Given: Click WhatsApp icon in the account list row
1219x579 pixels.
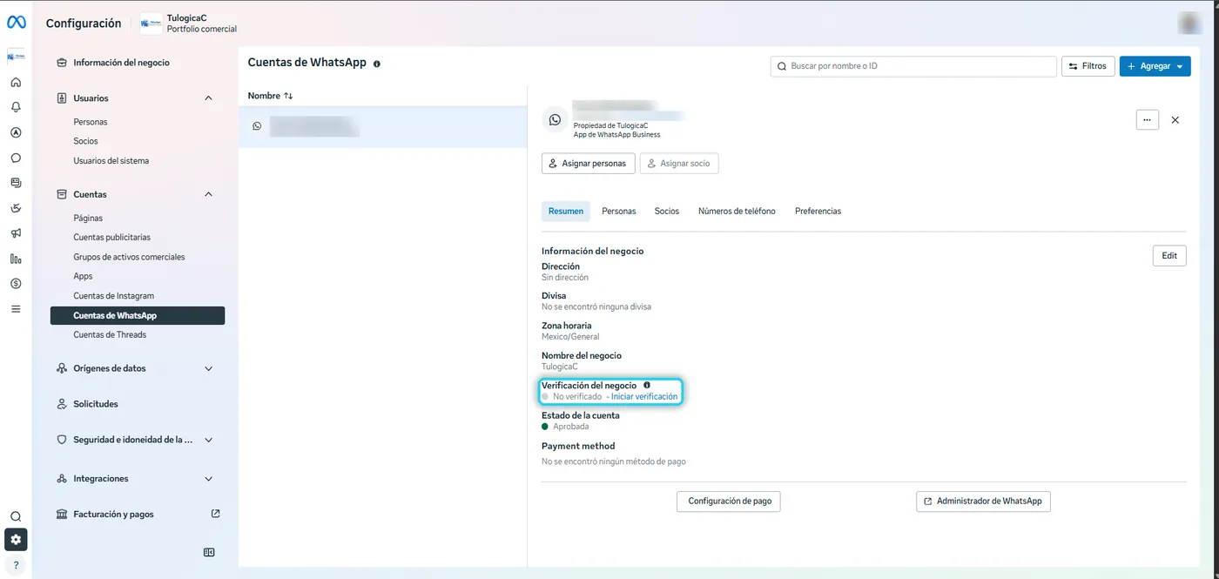Looking at the screenshot, I should pos(257,126).
